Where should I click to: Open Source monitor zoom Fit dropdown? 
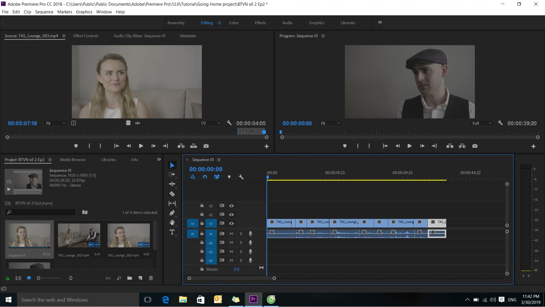coord(56,123)
